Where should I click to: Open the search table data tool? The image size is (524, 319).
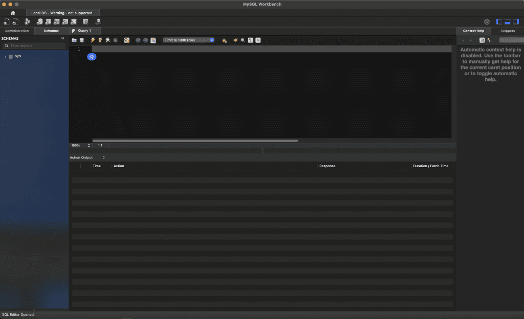[x=85, y=21]
